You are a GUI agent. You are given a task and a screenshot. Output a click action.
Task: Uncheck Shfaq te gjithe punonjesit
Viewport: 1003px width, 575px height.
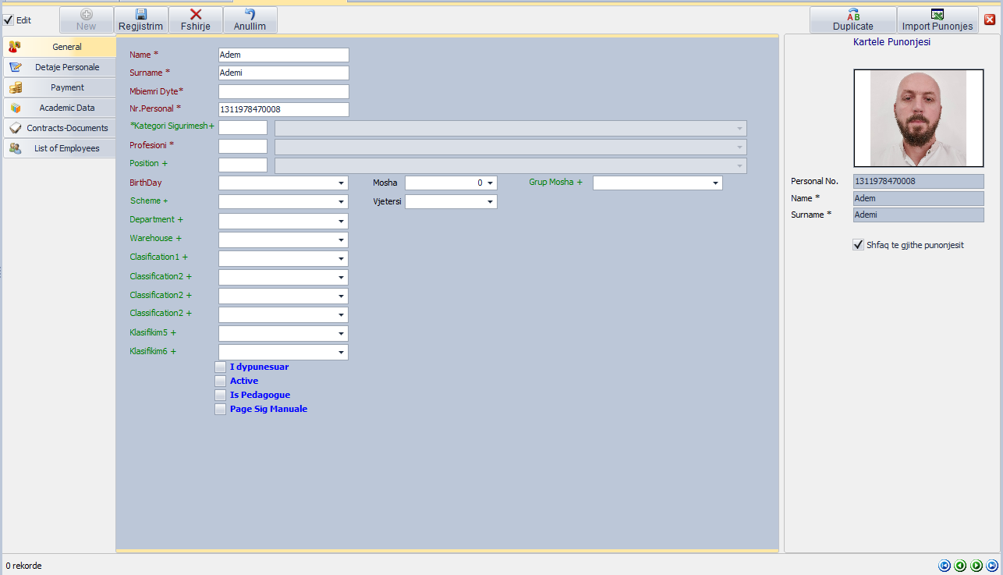[859, 245]
